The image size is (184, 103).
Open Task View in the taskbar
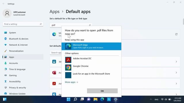pyautogui.click(x=82, y=99)
